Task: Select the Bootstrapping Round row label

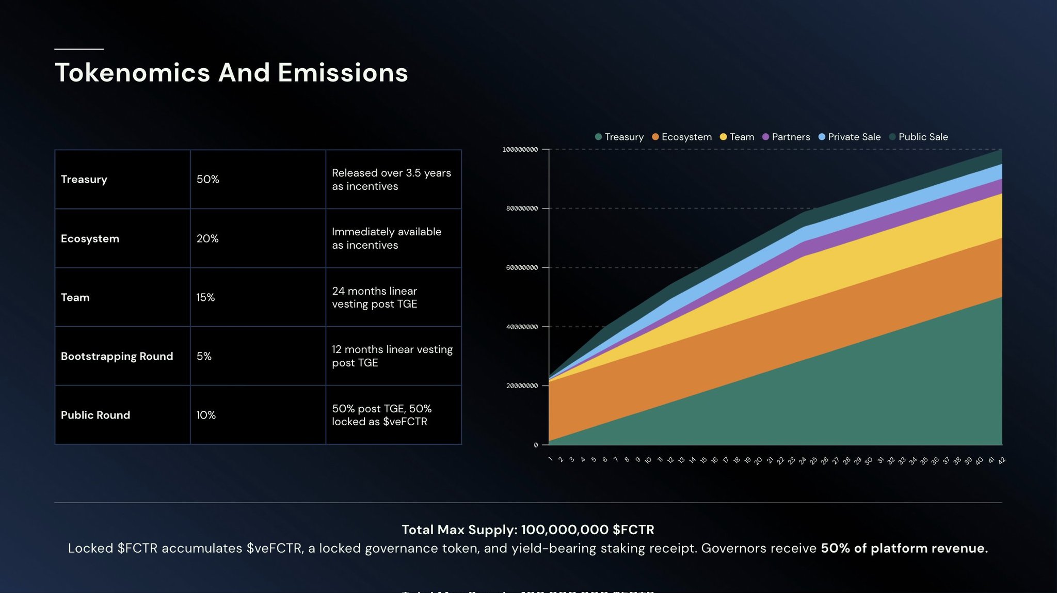Action: tap(117, 356)
